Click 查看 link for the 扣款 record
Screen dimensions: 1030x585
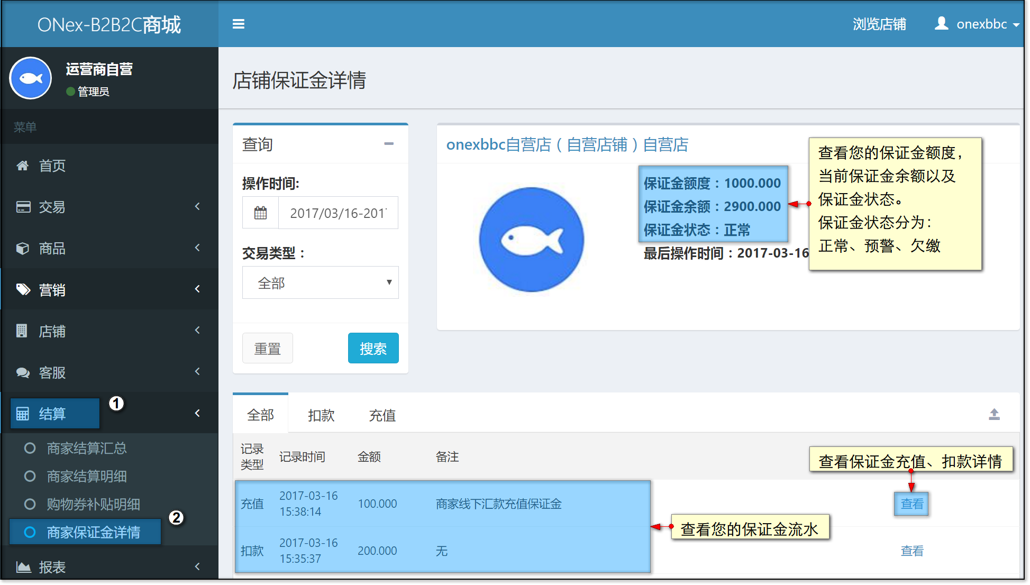pyautogui.click(x=911, y=551)
